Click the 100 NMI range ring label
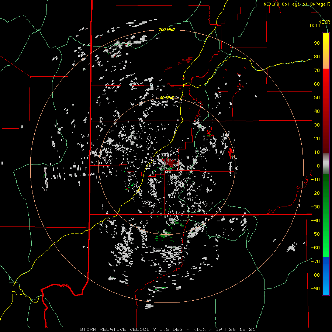 pyautogui.click(x=167, y=30)
